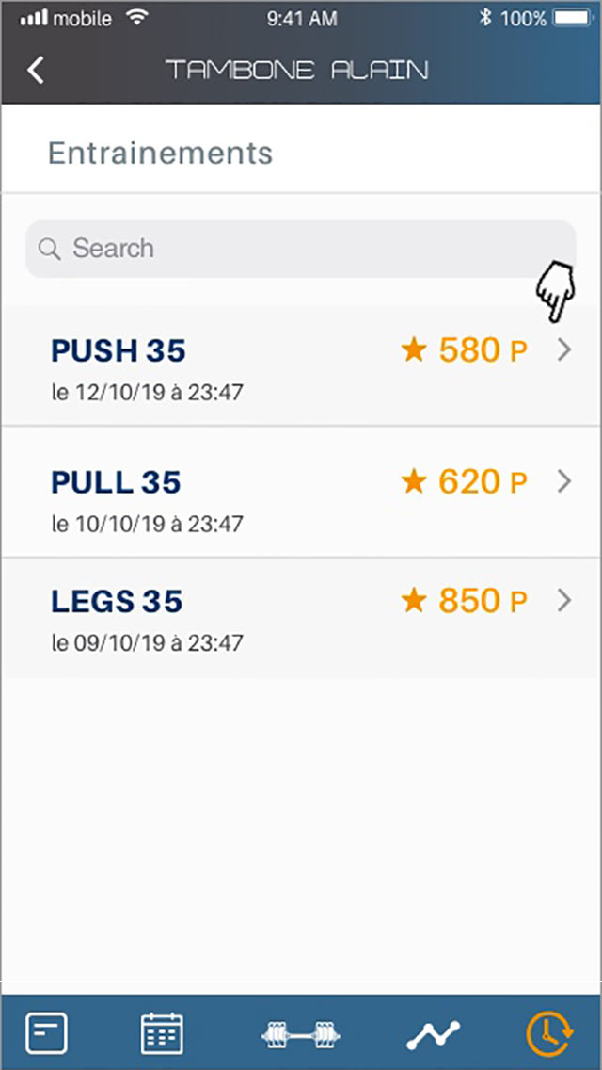The height and width of the screenshot is (1070, 602).
Task: Tap the Entrainements section heading
Action: point(160,153)
